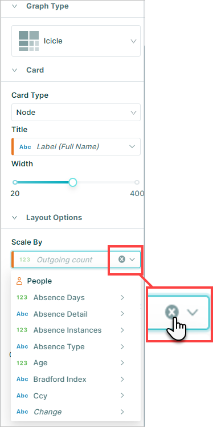The height and width of the screenshot is (427, 213).
Task: Click the Abc icon in Title field
Action: tap(25, 147)
